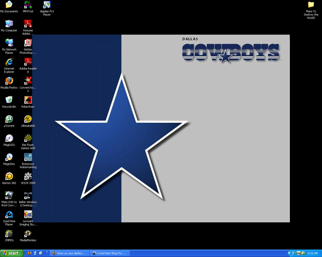Select the Recycle Bin icon
This screenshot has height=257, width=322.
9,102
